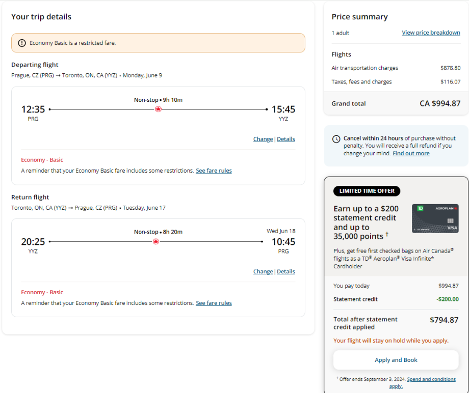Click the Limited Time Offer badge
This screenshot has height=393, width=469.
pos(367,191)
